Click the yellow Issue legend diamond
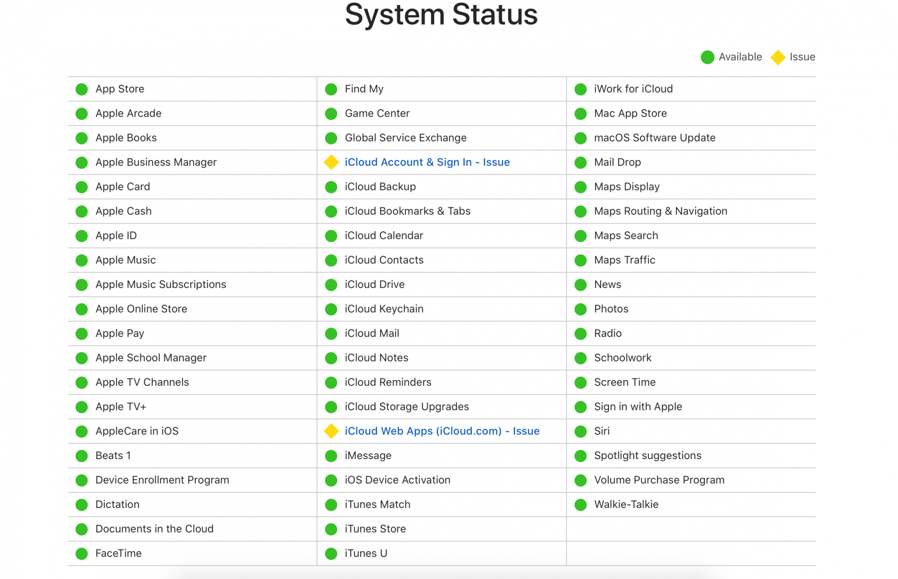 pos(778,57)
